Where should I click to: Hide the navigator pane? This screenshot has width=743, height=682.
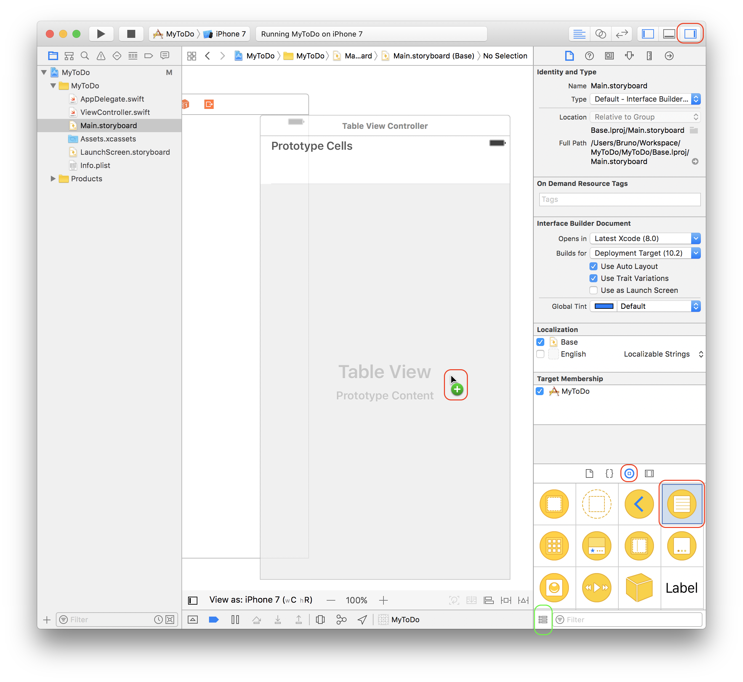(x=648, y=34)
